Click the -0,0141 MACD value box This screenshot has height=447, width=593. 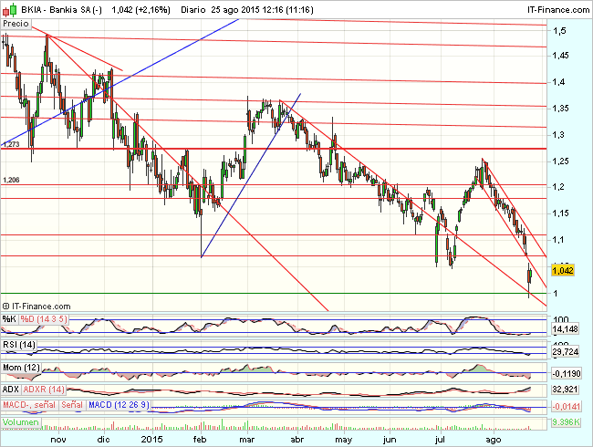pyautogui.click(x=567, y=407)
